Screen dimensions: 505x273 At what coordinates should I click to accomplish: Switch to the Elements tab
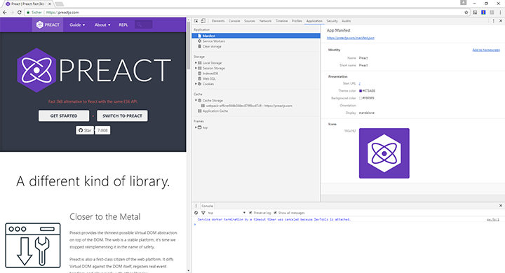tap(218, 21)
